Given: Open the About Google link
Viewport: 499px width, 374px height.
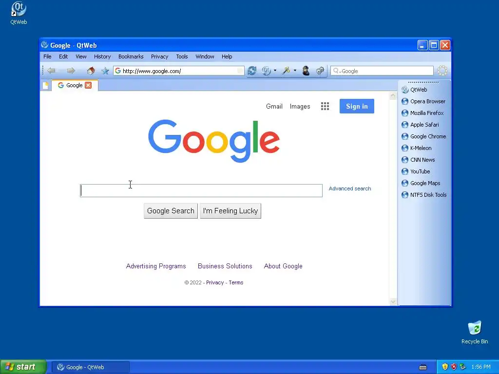Looking at the screenshot, I should tap(283, 266).
